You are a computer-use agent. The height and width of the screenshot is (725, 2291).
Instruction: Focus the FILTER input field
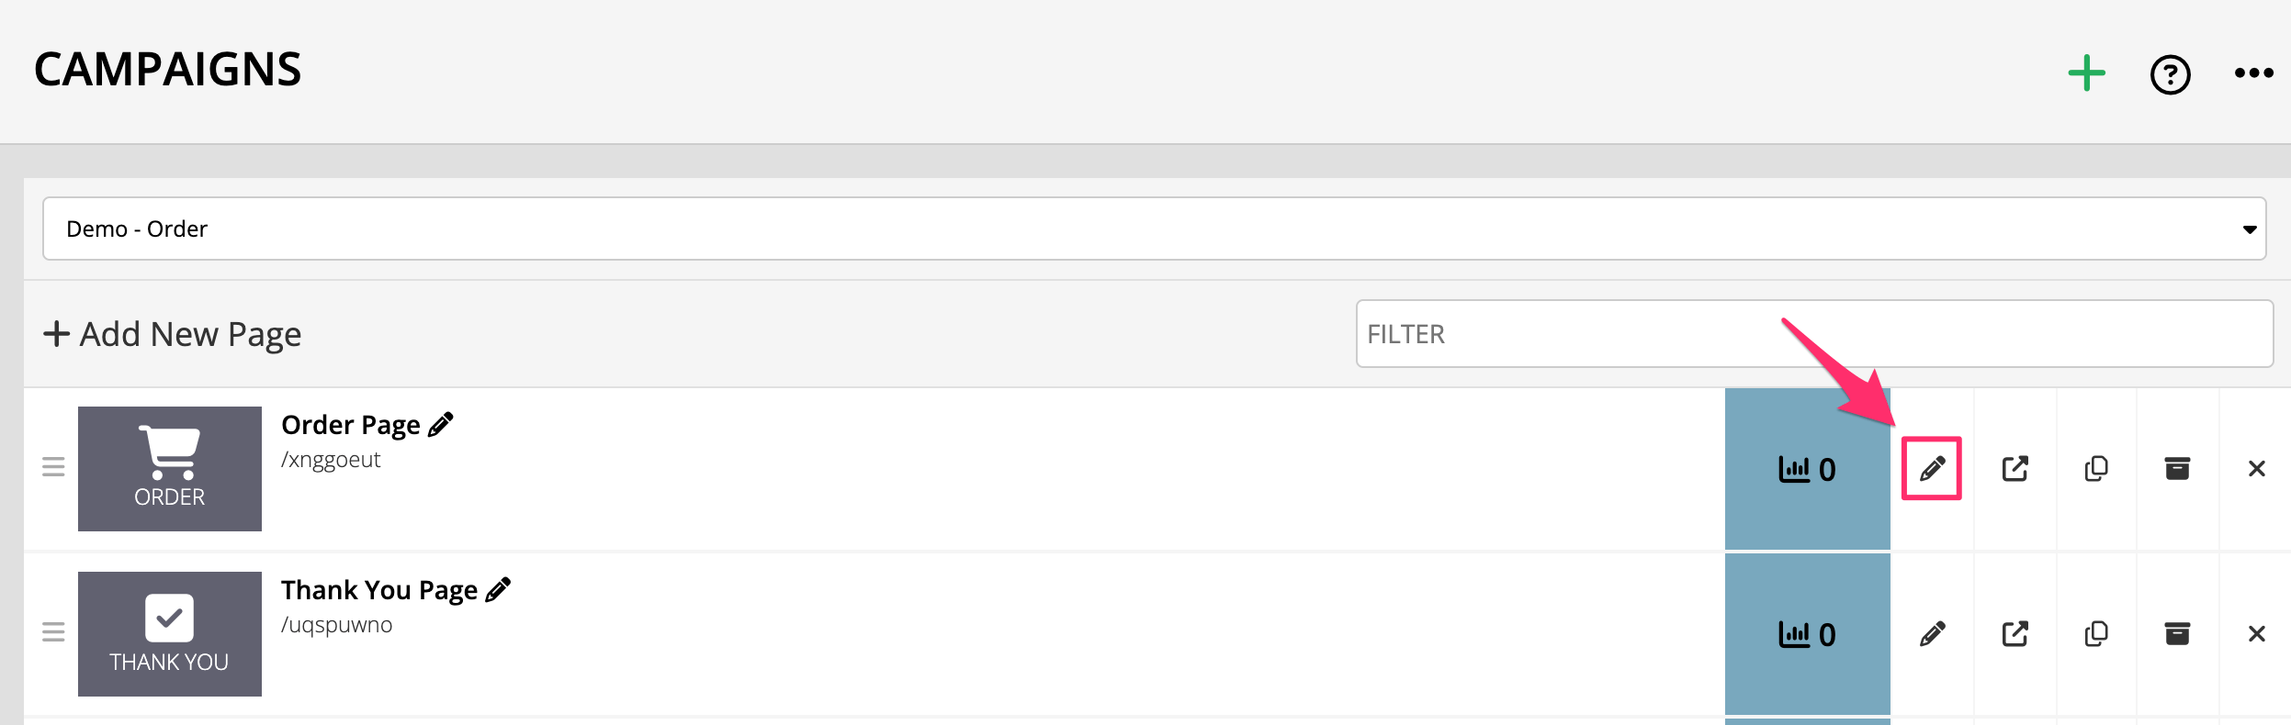coord(1814,334)
